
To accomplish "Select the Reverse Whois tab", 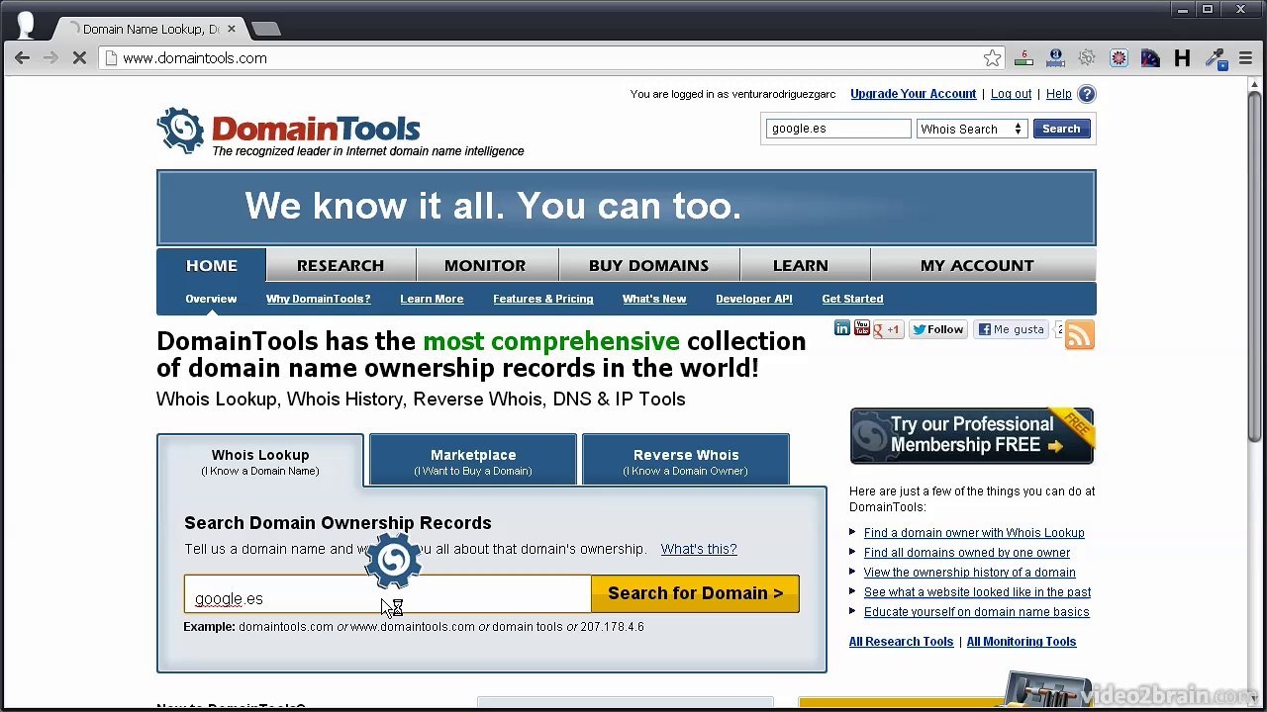I will pos(686,461).
